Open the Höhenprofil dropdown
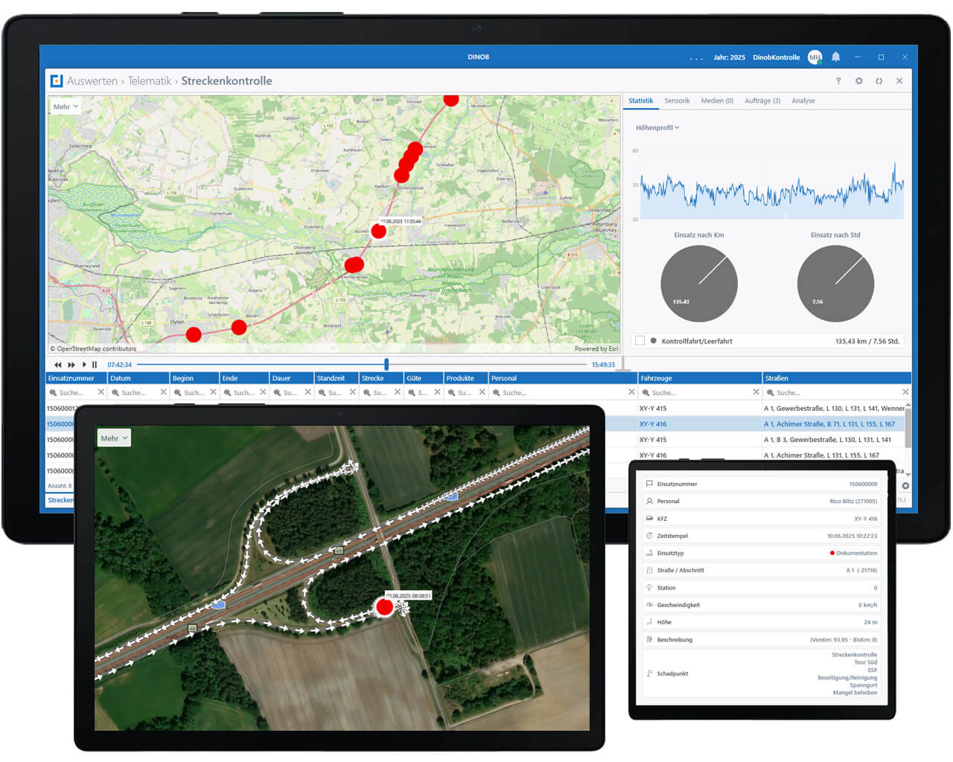 pyautogui.click(x=657, y=128)
